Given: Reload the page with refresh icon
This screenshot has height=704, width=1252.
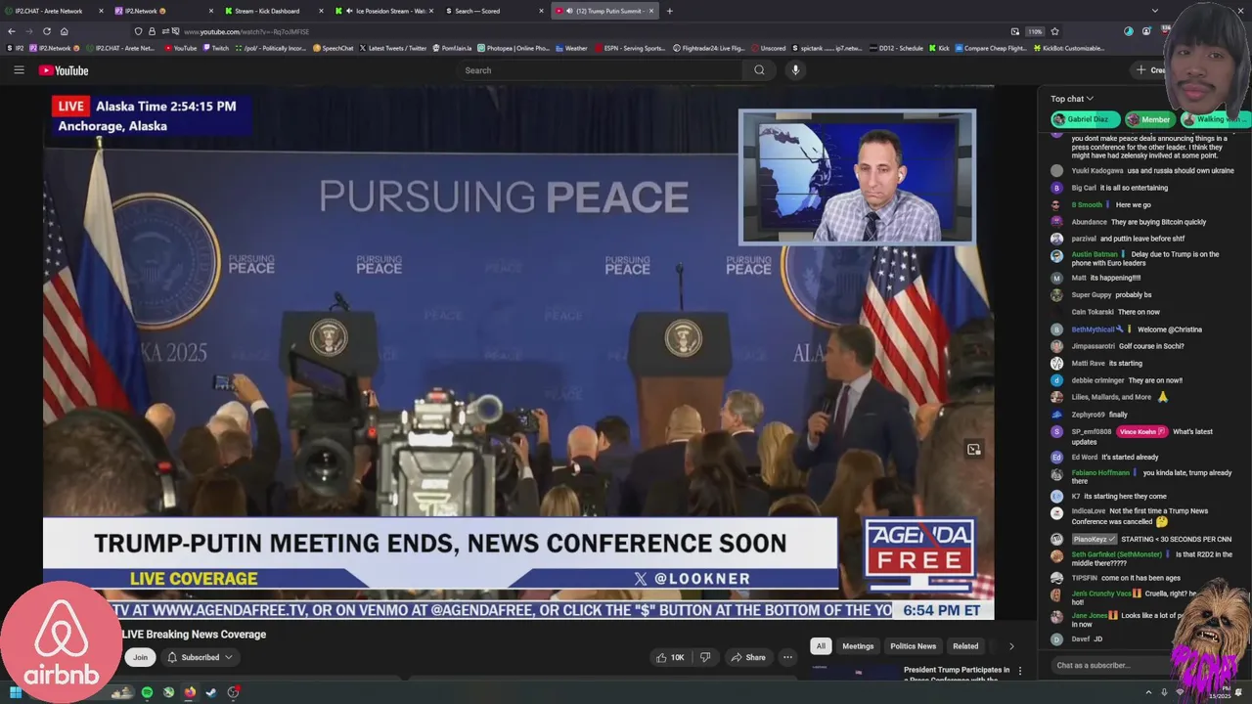Looking at the screenshot, I should [x=46, y=31].
